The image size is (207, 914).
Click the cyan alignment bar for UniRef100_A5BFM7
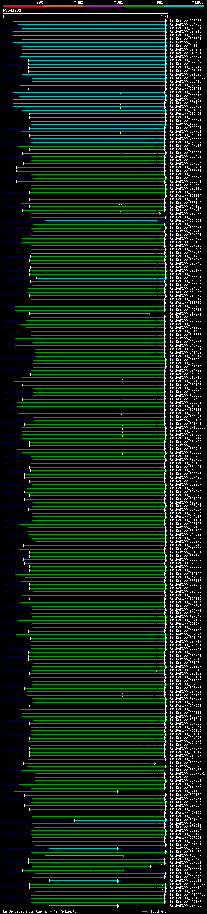click(x=84, y=856)
